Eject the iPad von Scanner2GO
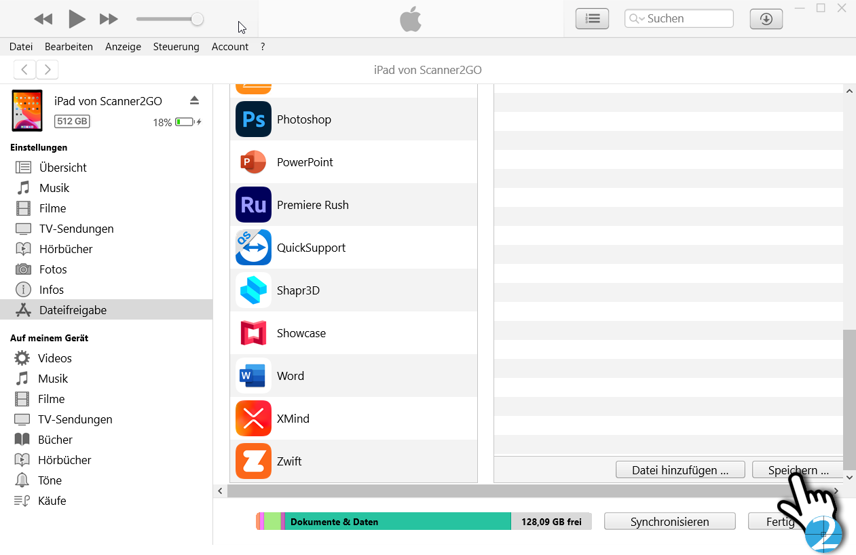This screenshot has height=555, width=856. click(x=195, y=100)
